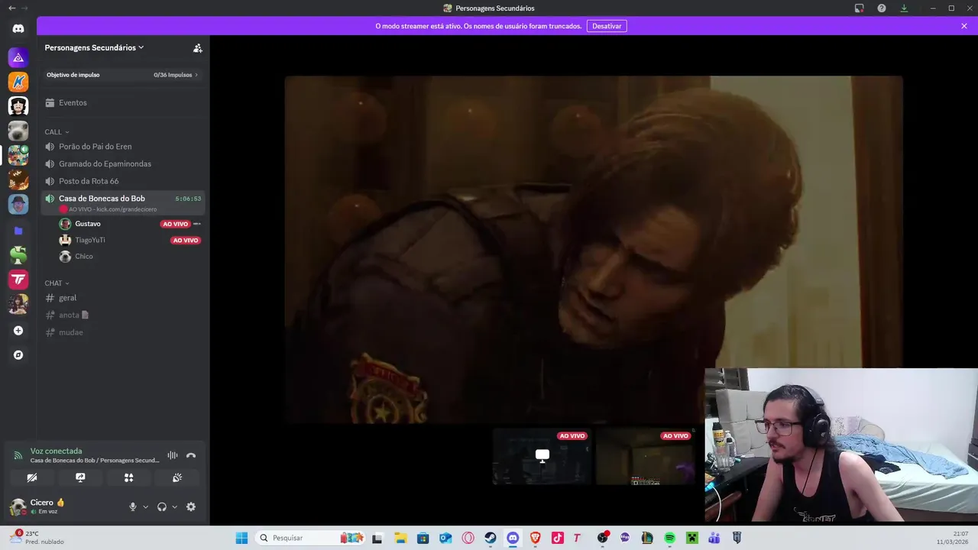Screen dimensions: 978x550
Task: Open help question mark icon
Action: coord(882,8)
